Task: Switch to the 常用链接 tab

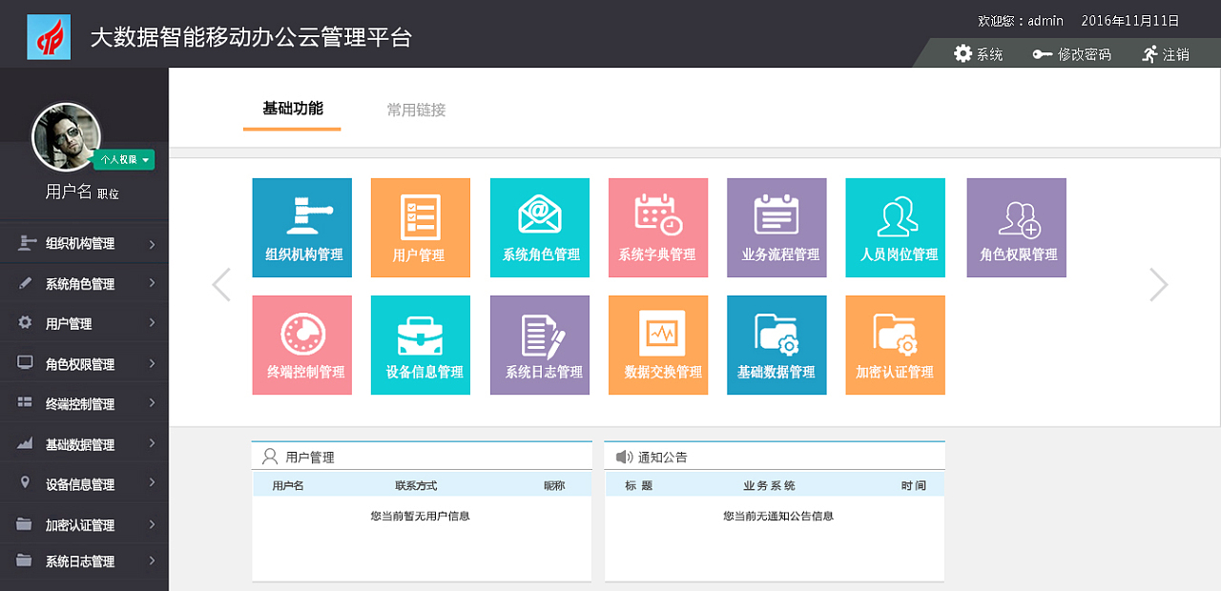Action: [x=415, y=109]
